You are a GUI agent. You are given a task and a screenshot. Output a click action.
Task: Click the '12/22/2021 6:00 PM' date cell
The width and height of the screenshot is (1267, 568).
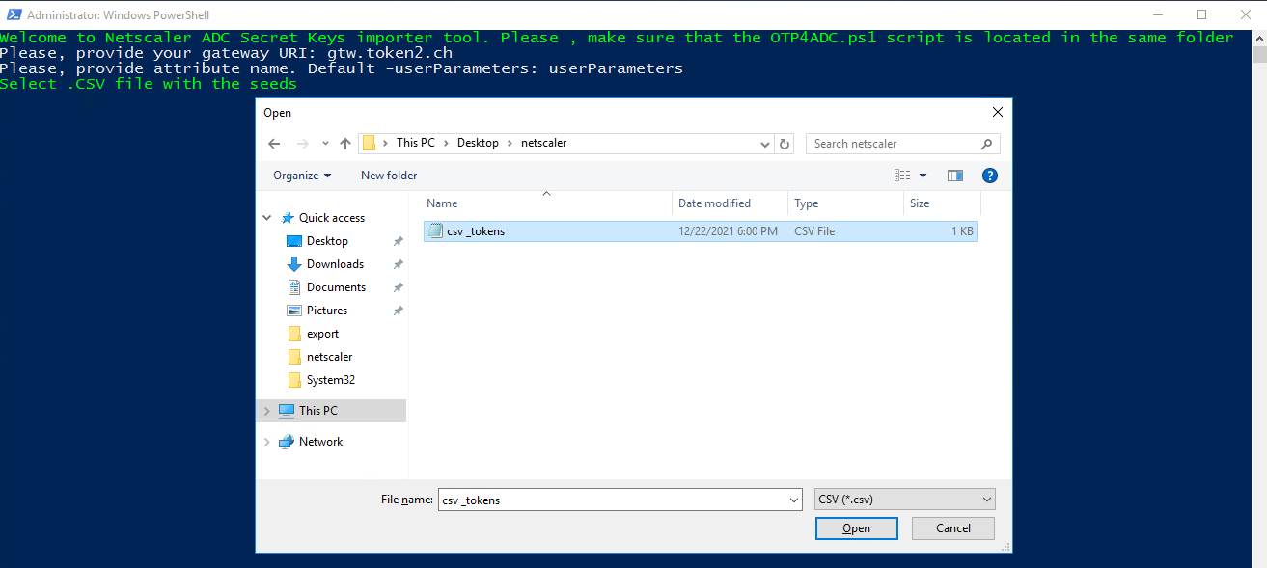click(728, 231)
